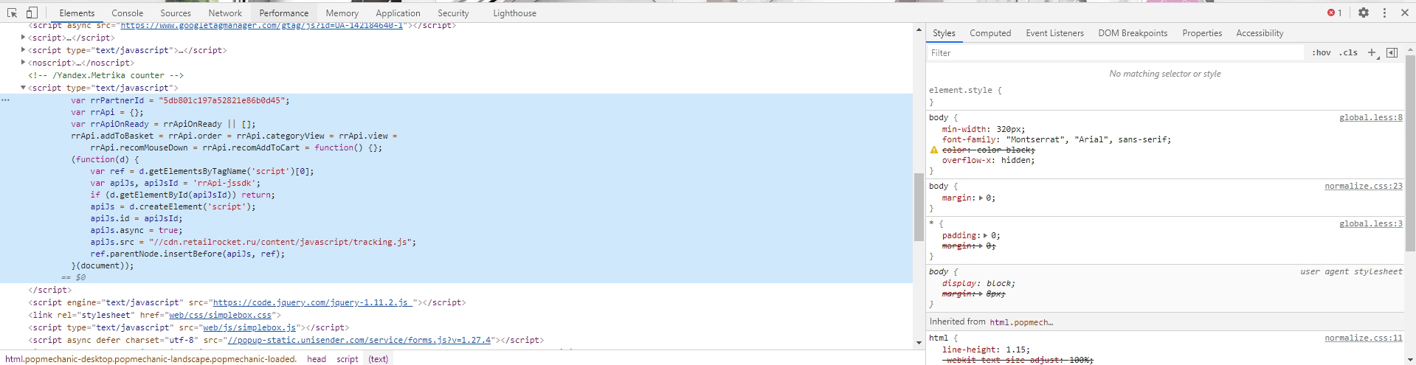Expand the padding shorthand property
1416x365 pixels.
985,235
